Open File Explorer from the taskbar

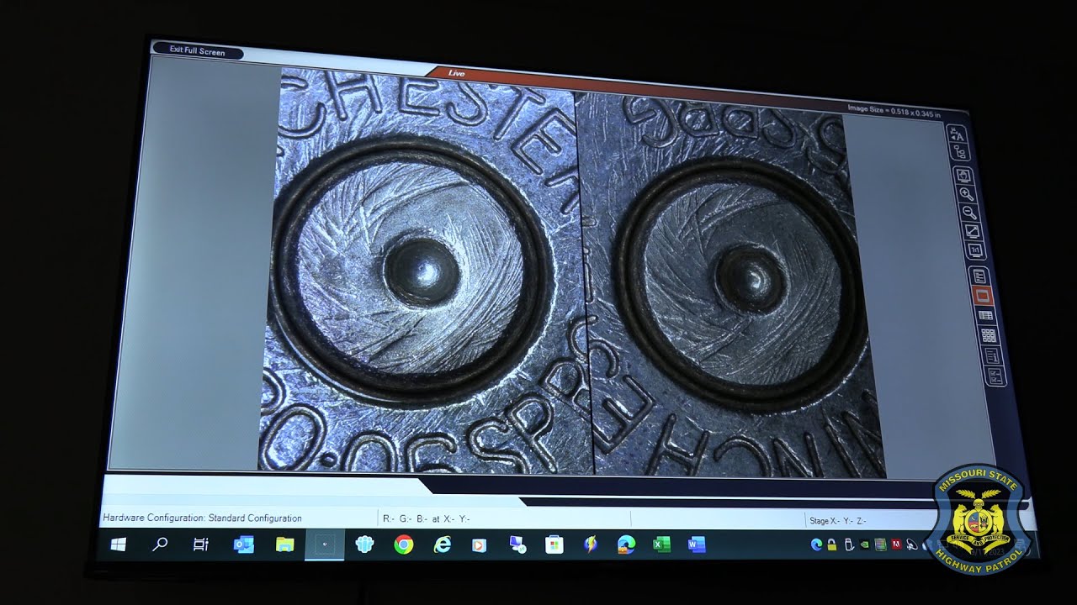284,545
